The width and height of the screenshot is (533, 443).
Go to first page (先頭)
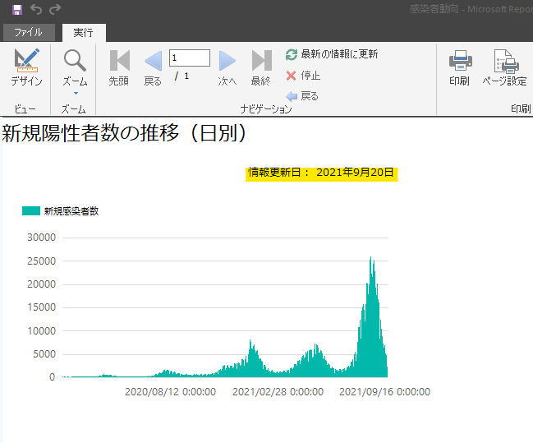[119, 67]
